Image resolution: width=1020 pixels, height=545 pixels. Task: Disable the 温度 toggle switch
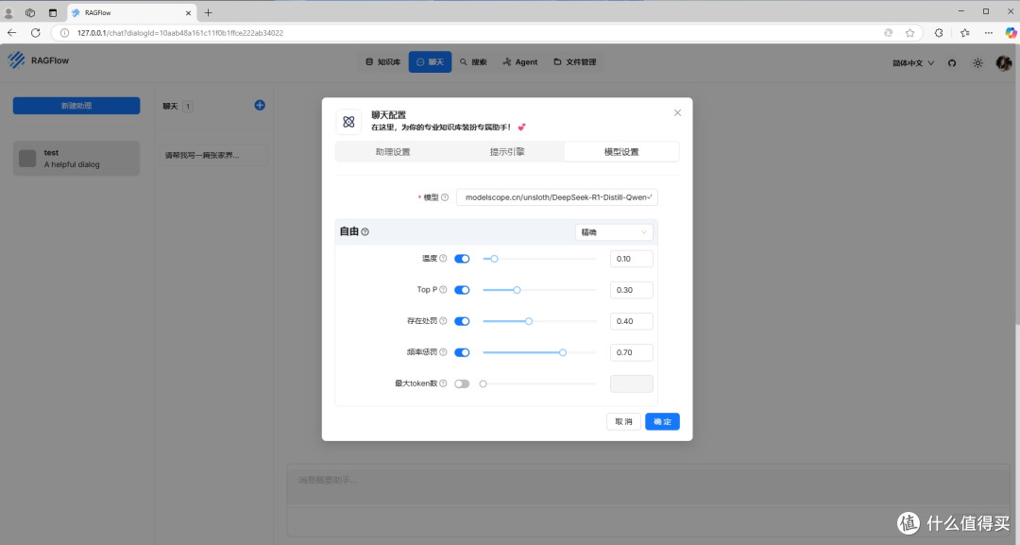pos(462,258)
